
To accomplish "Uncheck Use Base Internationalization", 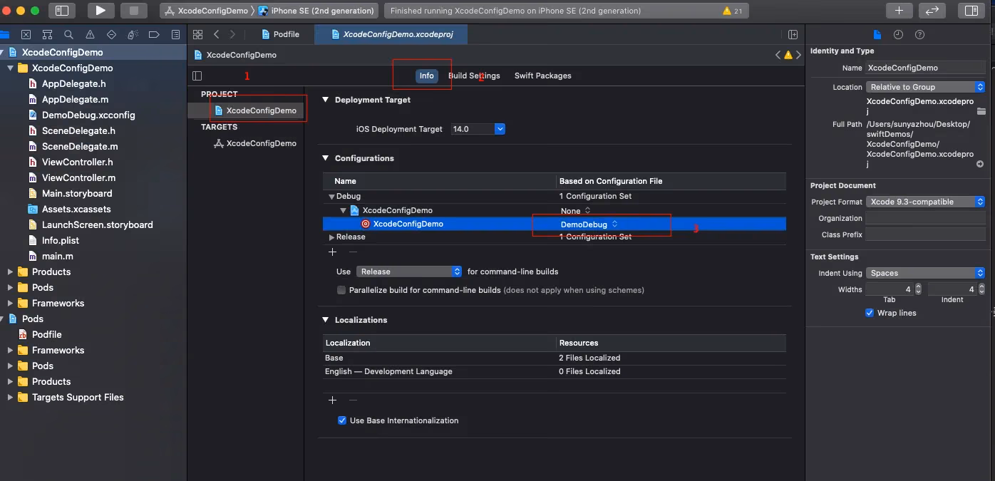I will pos(342,420).
